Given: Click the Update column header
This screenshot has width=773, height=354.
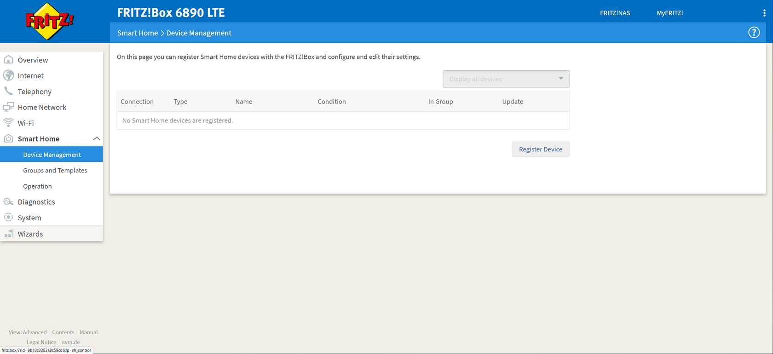Looking at the screenshot, I should click(513, 102).
